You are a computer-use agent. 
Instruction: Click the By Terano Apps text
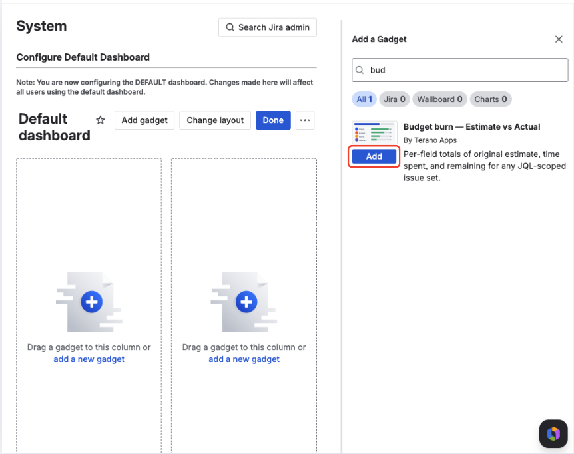point(430,140)
